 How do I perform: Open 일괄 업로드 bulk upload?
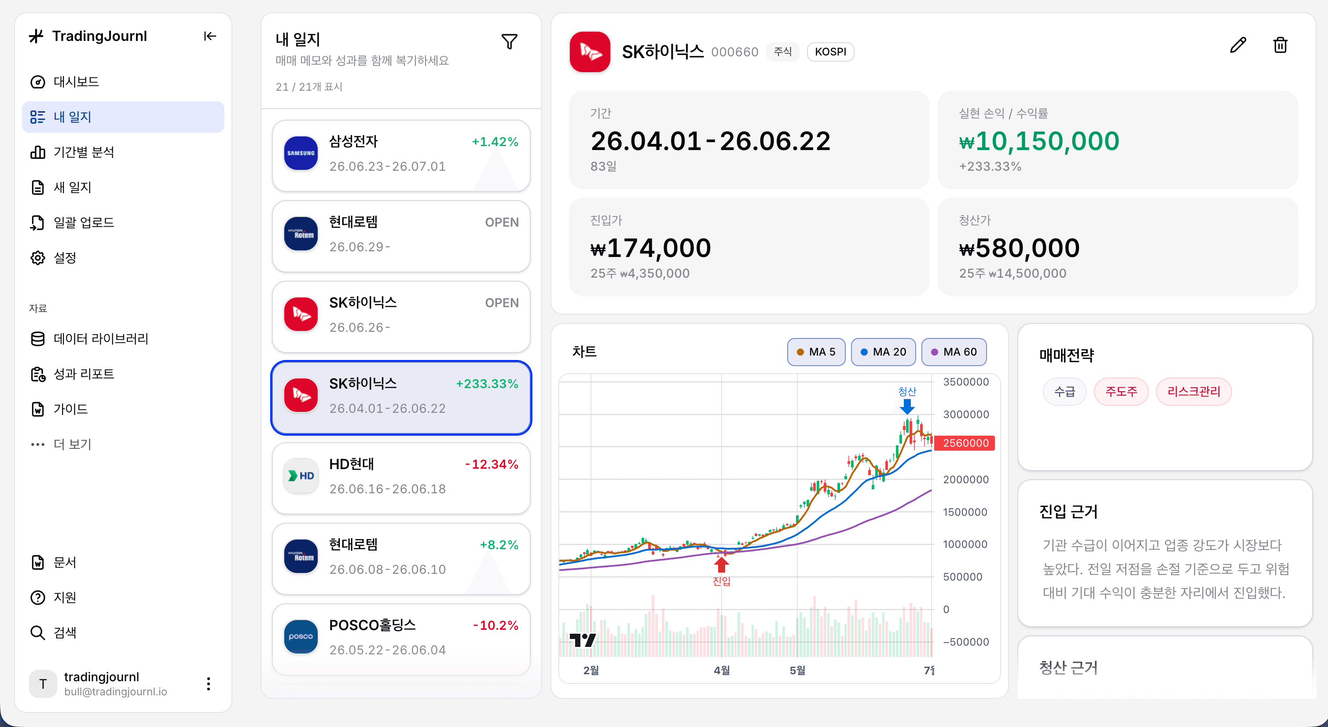(123, 222)
